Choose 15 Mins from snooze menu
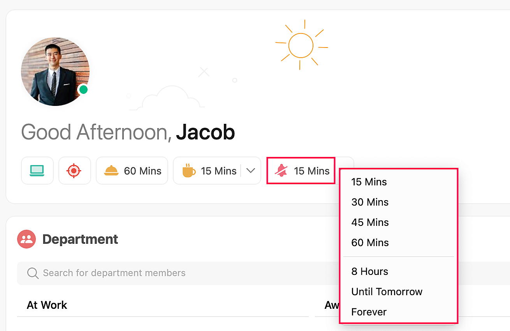The width and height of the screenshot is (510, 331). point(369,182)
